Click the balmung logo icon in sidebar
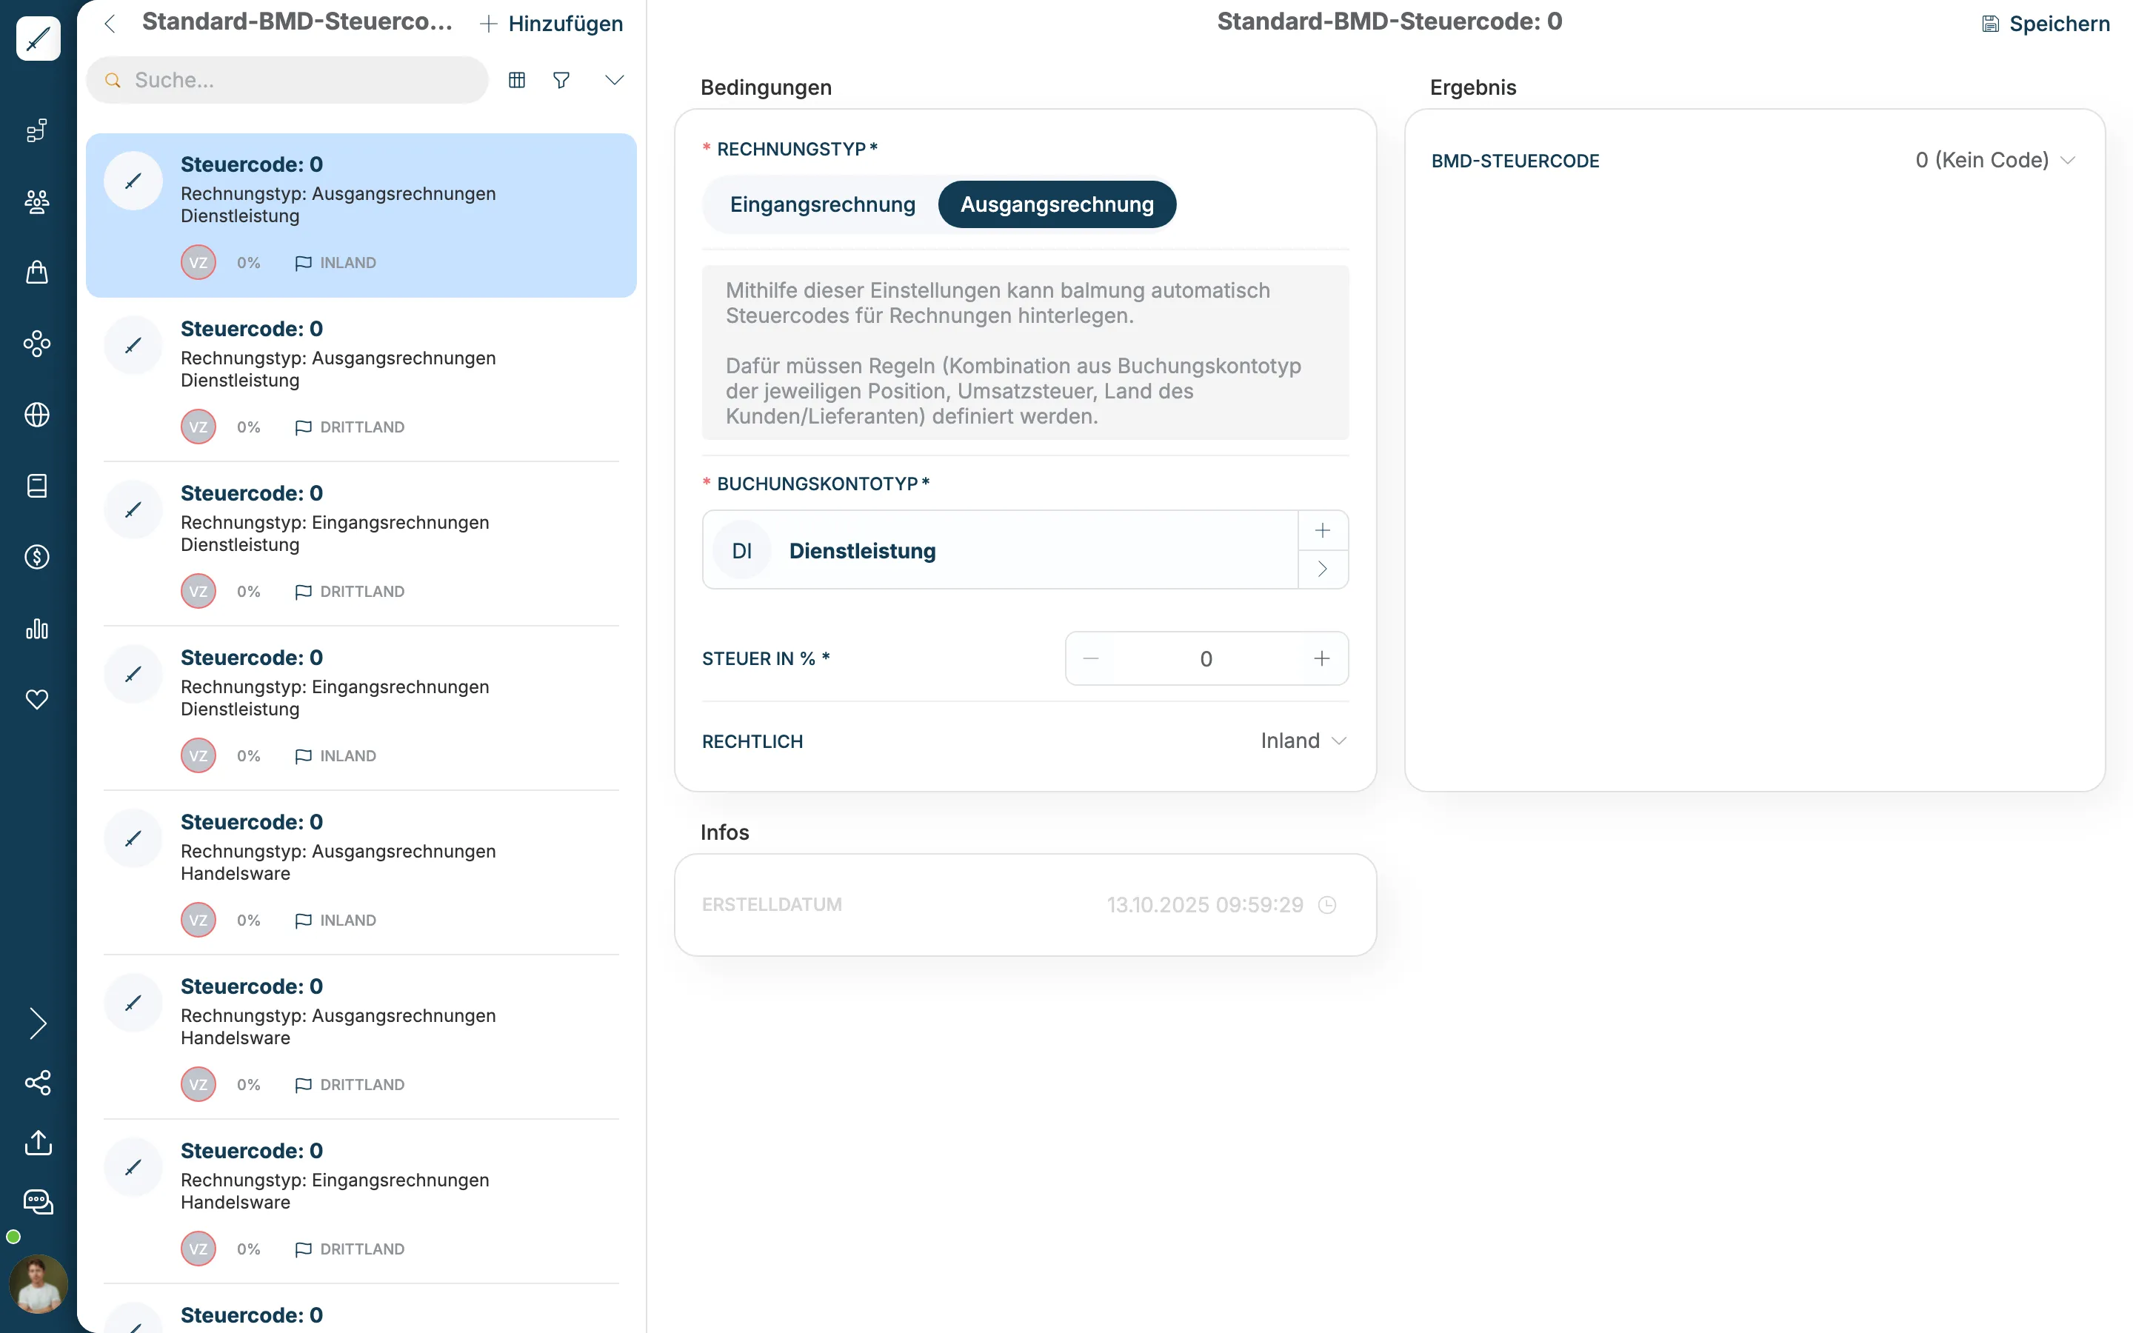 click(38, 39)
